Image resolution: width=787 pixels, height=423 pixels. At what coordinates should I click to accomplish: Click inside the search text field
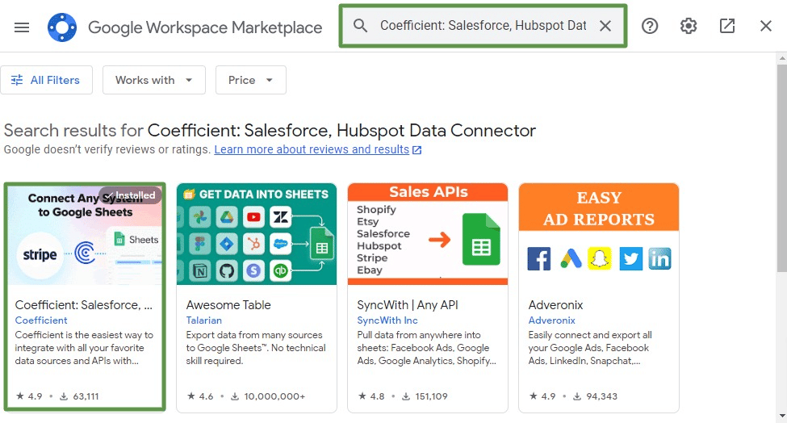tap(483, 26)
